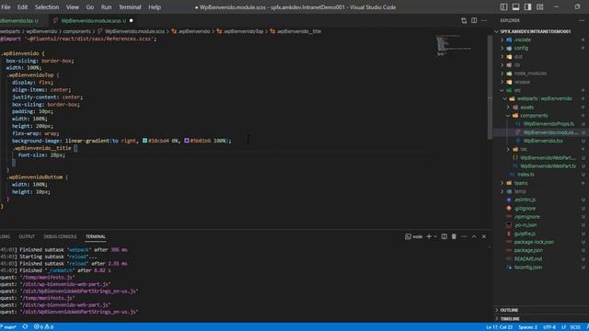Split the terminal pane
589x331 pixels.
[x=444, y=236]
